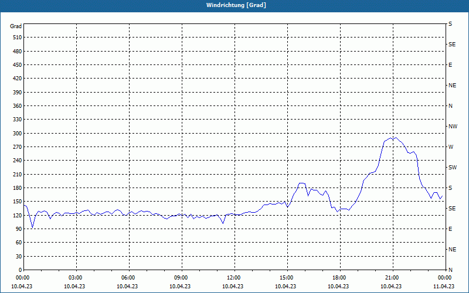This screenshot has height=293, width=469.
Task: Click the "30" y-axis label
Action: click(x=19, y=256)
